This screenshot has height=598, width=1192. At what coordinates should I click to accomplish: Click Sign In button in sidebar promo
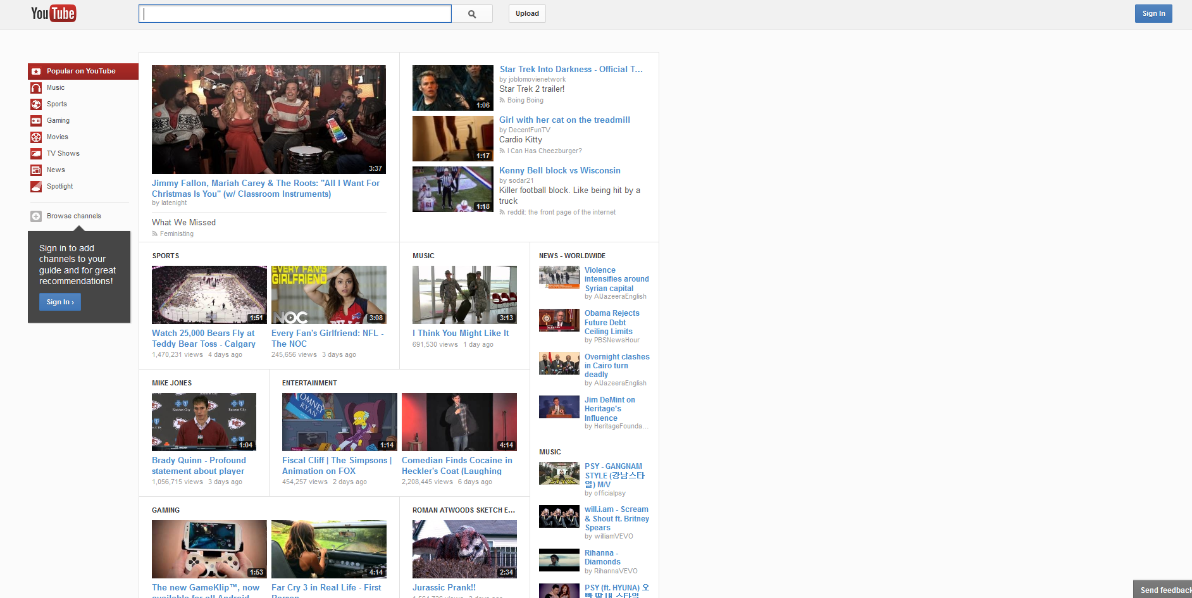coord(60,302)
